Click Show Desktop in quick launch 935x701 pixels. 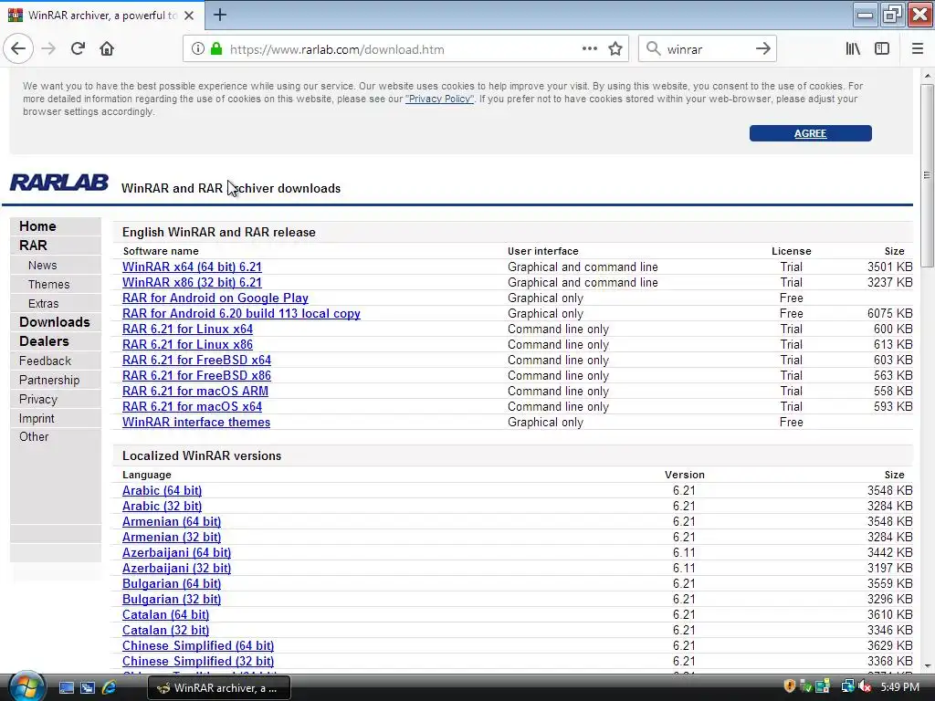coord(66,688)
